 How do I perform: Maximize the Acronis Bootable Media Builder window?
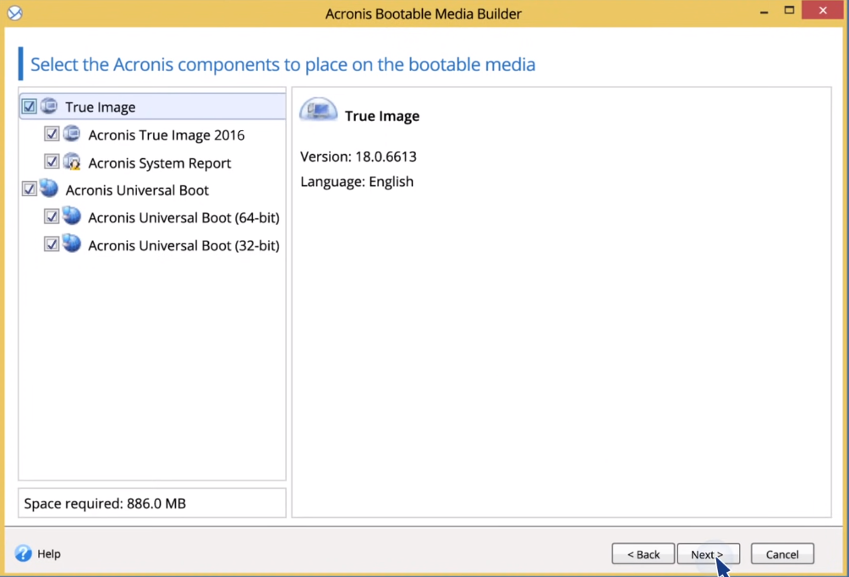coord(790,10)
